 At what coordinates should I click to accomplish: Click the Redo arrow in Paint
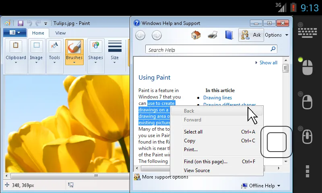[x=38, y=23]
